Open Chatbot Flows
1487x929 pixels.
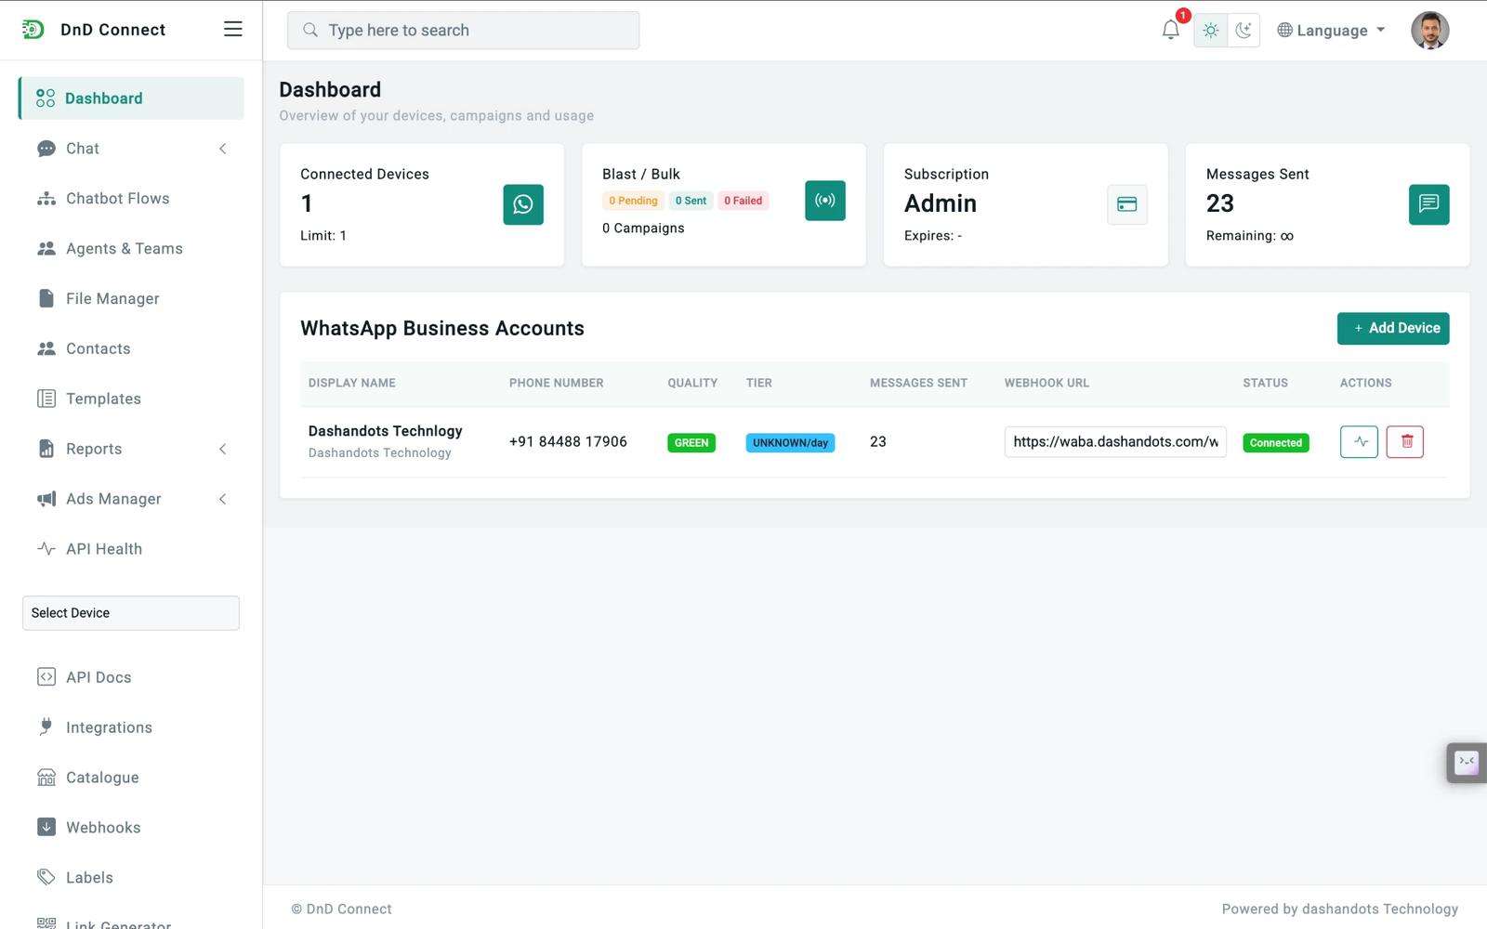131,199
